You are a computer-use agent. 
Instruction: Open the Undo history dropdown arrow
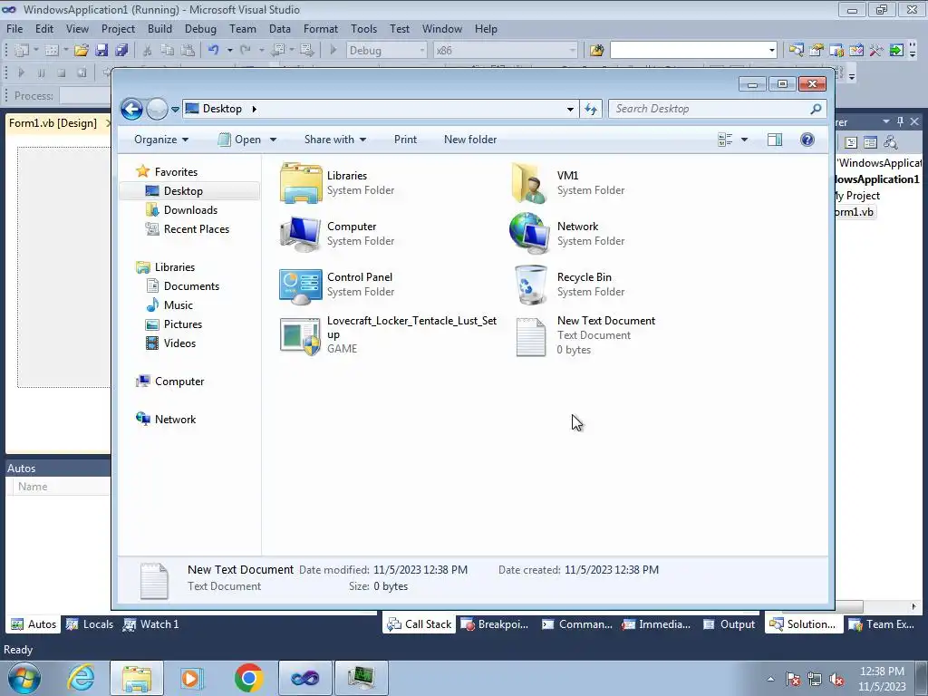(x=229, y=51)
